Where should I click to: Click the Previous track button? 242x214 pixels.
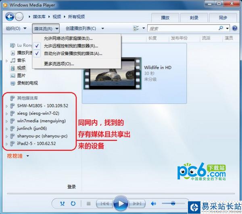[104, 204]
